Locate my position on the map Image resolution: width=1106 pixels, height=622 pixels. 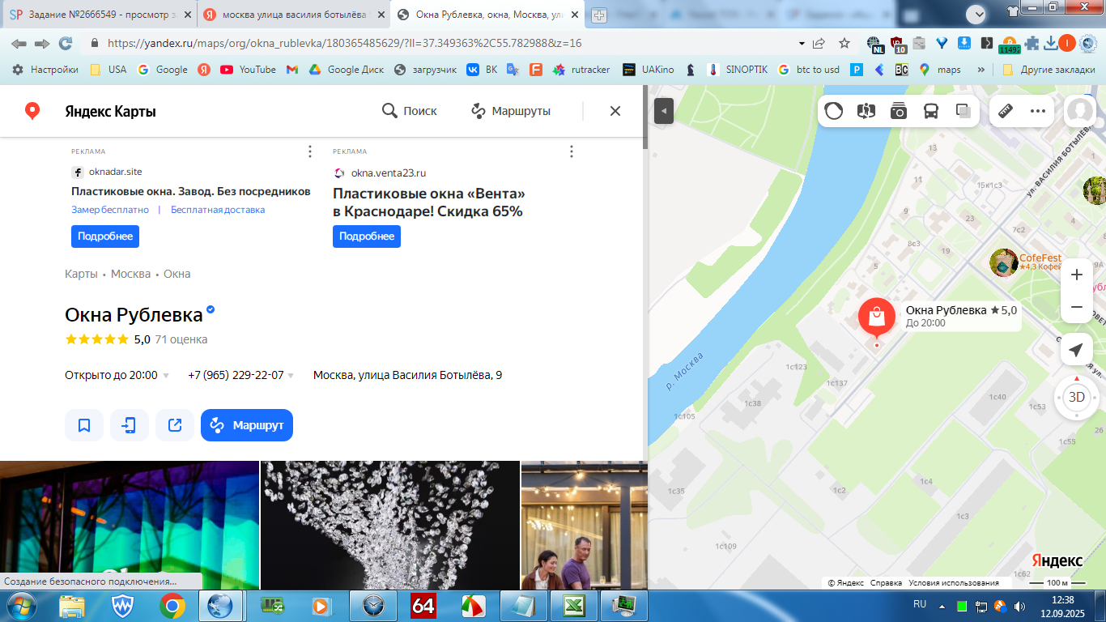click(x=1076, y=349)
